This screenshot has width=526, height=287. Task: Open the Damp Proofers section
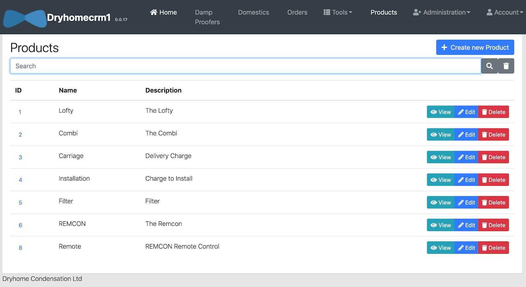(207, 17)
